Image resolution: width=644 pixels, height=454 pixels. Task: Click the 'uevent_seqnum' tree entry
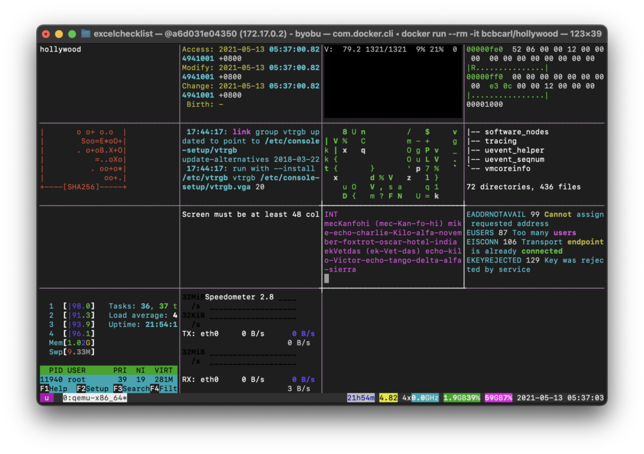click(514, 160)
